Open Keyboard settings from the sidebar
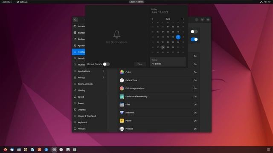The image size is (273, 153). point(89,122)
